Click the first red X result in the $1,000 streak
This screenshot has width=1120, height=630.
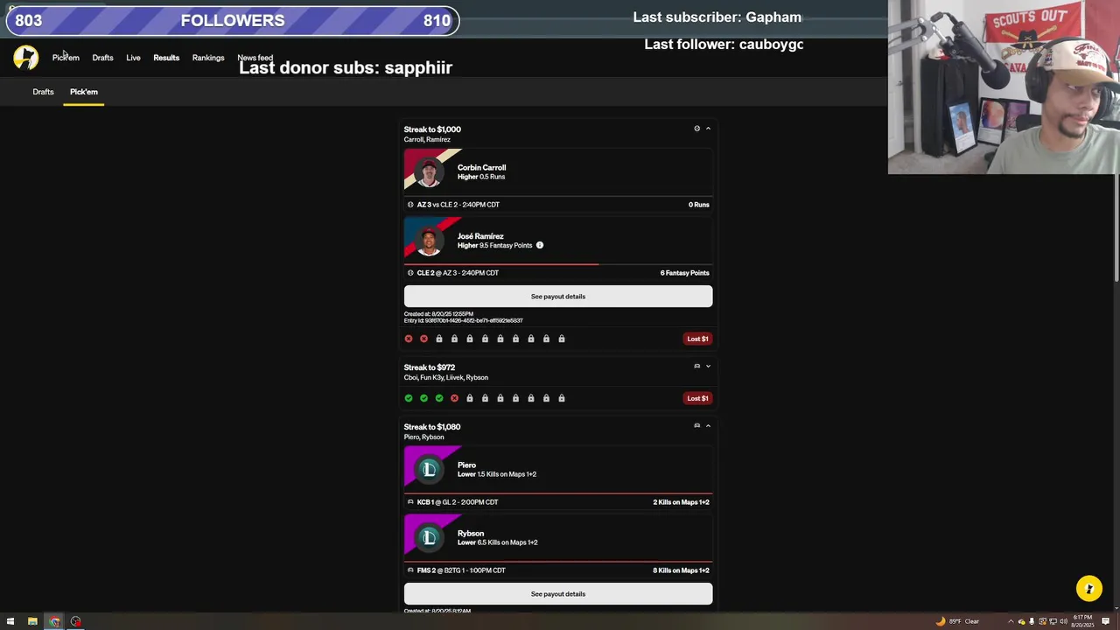(x=409, y=339)
